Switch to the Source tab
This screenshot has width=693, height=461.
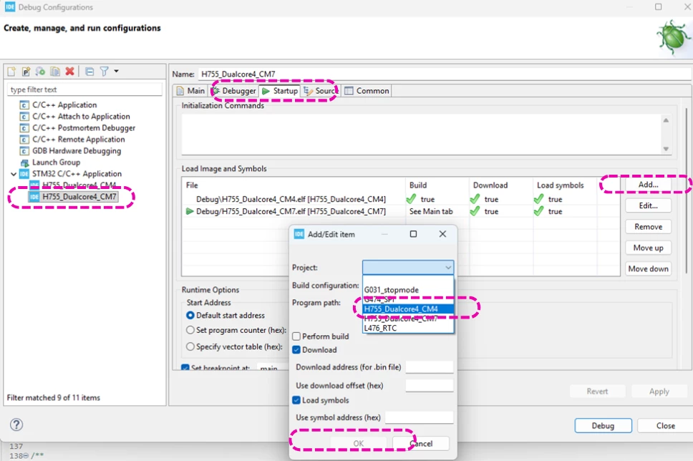click(321, 91)
